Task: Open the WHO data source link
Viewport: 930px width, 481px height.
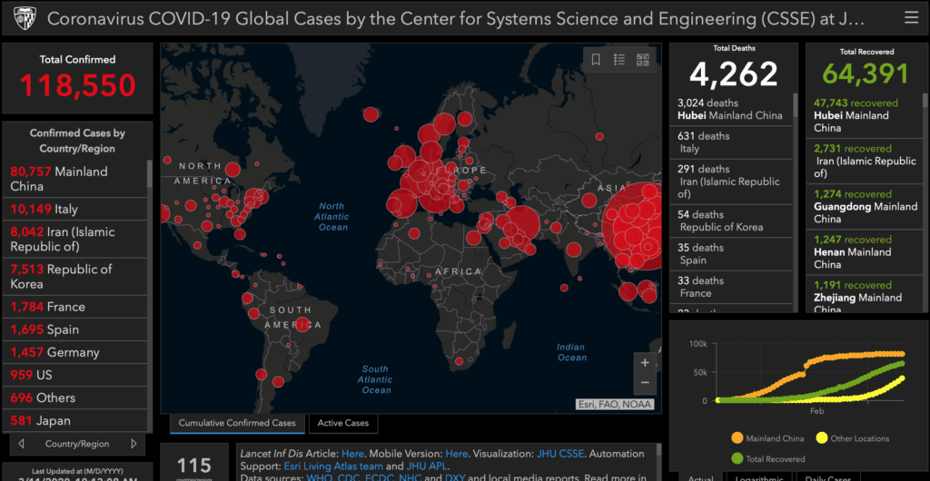Action: click(317, 477)
